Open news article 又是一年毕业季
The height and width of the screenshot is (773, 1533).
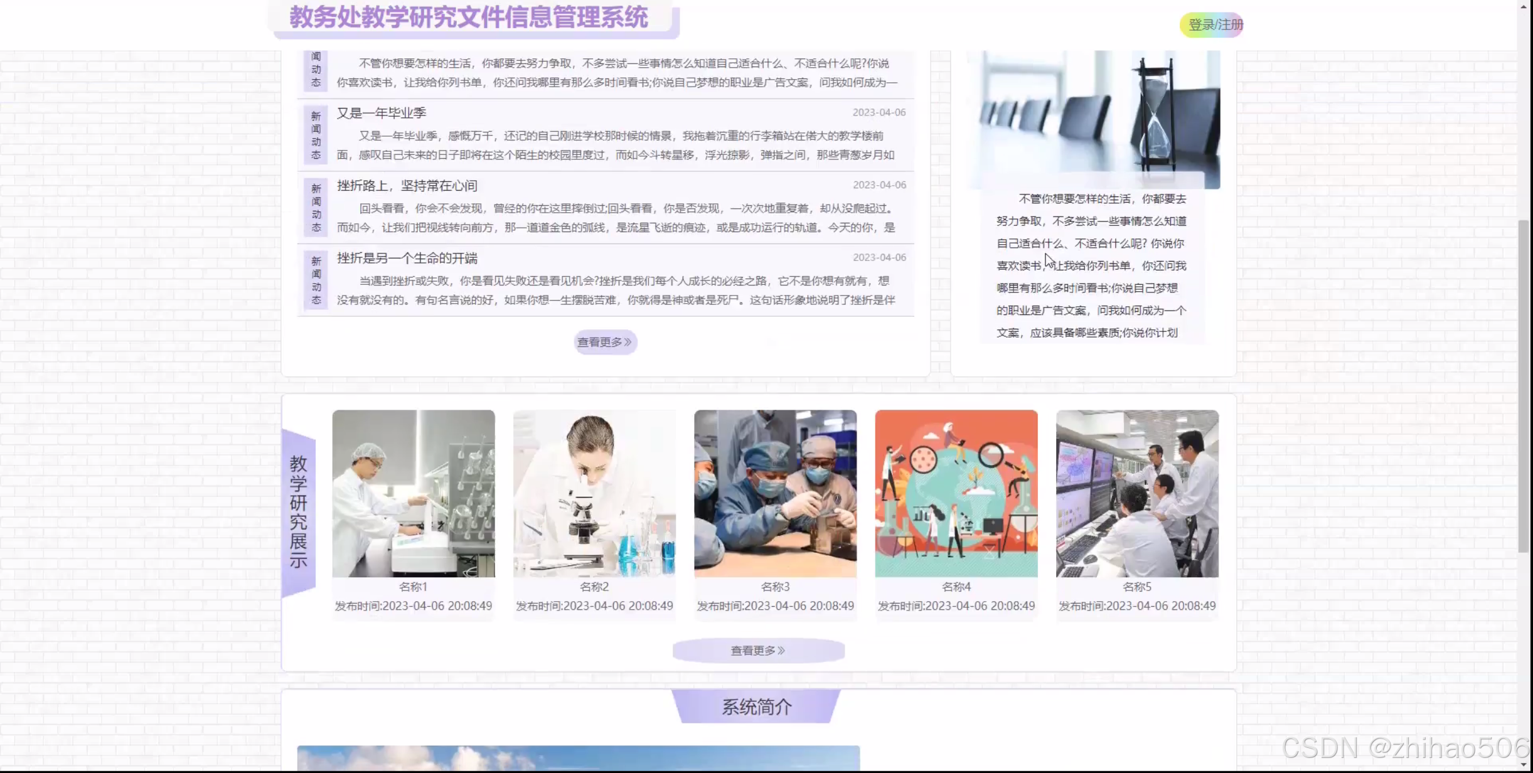coord(382,113)
